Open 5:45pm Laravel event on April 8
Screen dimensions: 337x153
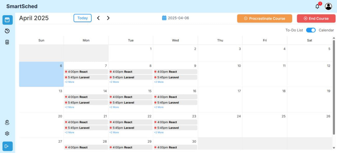coord(131,77)
